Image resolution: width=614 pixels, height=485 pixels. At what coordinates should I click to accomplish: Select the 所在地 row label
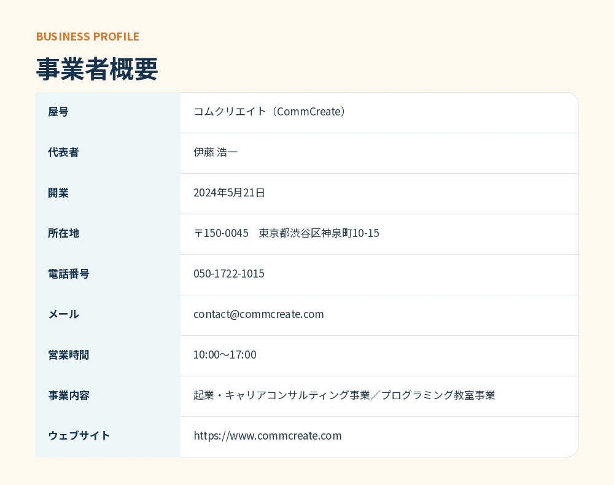[63, 233]
